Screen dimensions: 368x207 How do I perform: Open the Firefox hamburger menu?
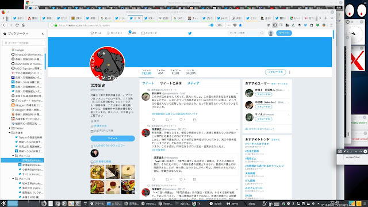point(331,25)
